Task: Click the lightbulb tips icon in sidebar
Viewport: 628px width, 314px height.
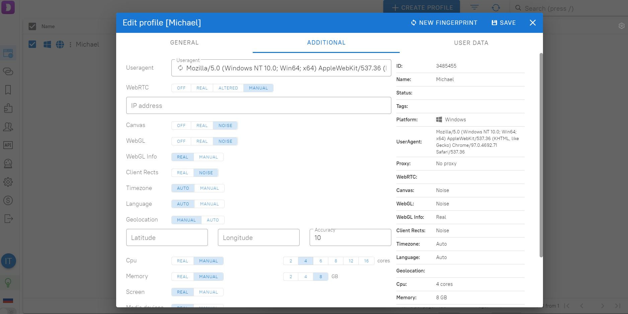Action: [x=8, y=282]
